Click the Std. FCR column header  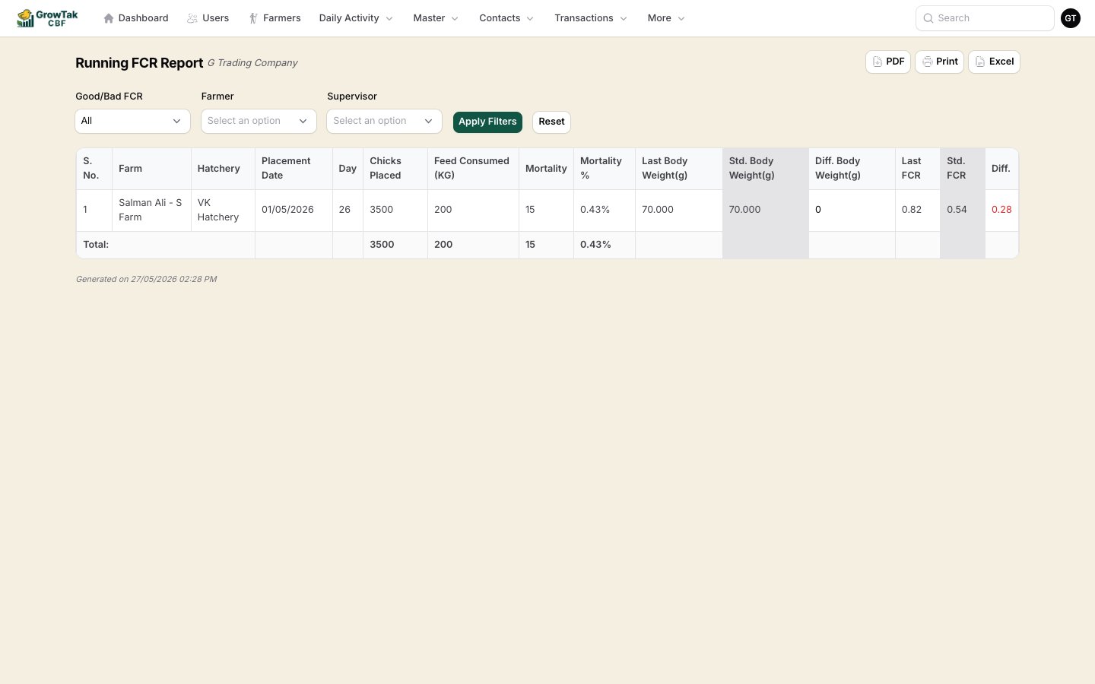963,169
